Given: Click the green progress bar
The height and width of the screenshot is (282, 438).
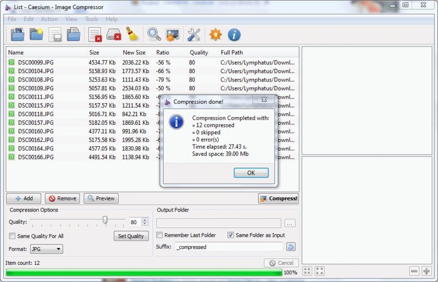Looking at the screenshot, I should 144,273.
